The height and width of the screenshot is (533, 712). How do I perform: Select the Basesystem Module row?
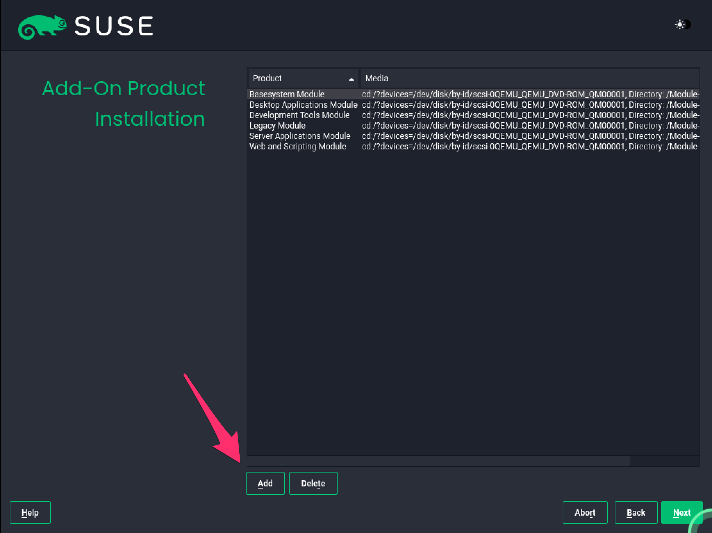point(473,94)
